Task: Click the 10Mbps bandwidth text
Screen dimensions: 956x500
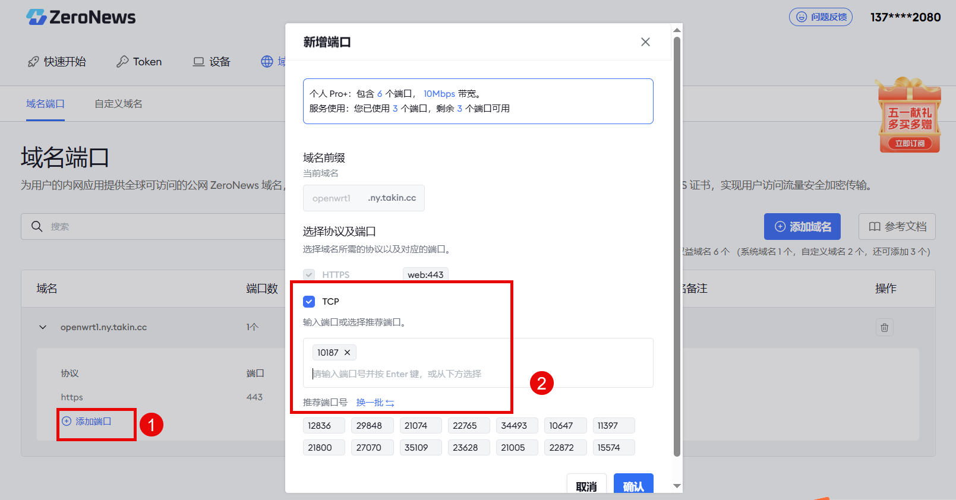Action: (x=439, y=94)
